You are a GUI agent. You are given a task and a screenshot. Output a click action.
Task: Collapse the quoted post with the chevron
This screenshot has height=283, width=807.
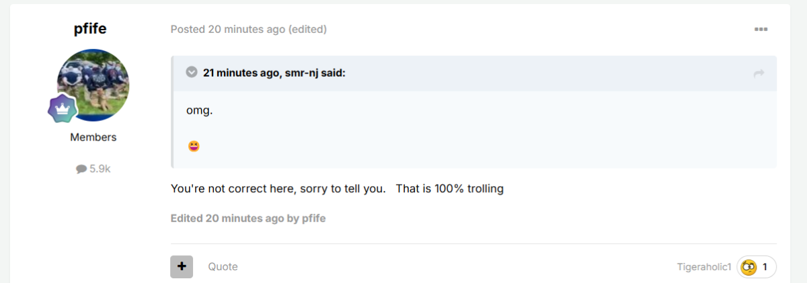(x=192, y=72)
